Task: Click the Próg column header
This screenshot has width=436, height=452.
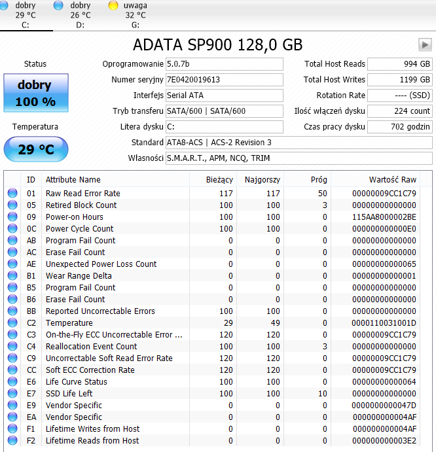Action: coord(307,180)
